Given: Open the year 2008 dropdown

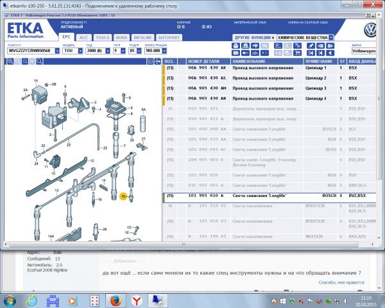Looking at the screenshot, I should (x=108, y=51).
